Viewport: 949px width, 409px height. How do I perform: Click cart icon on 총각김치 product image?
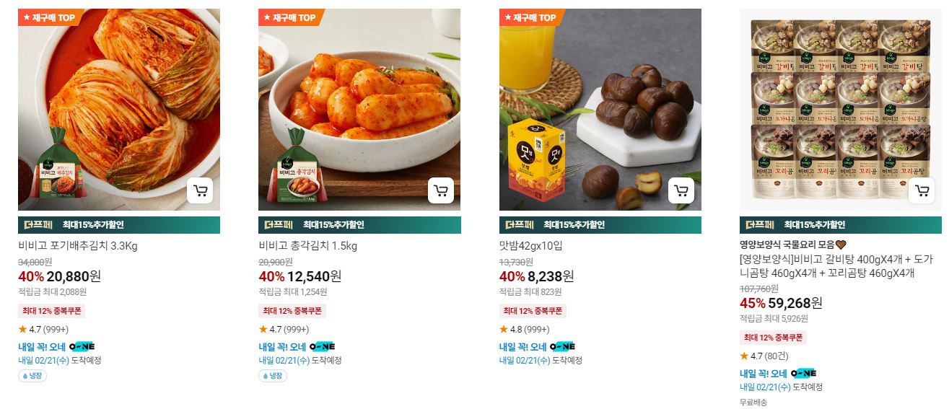(441, 190)
